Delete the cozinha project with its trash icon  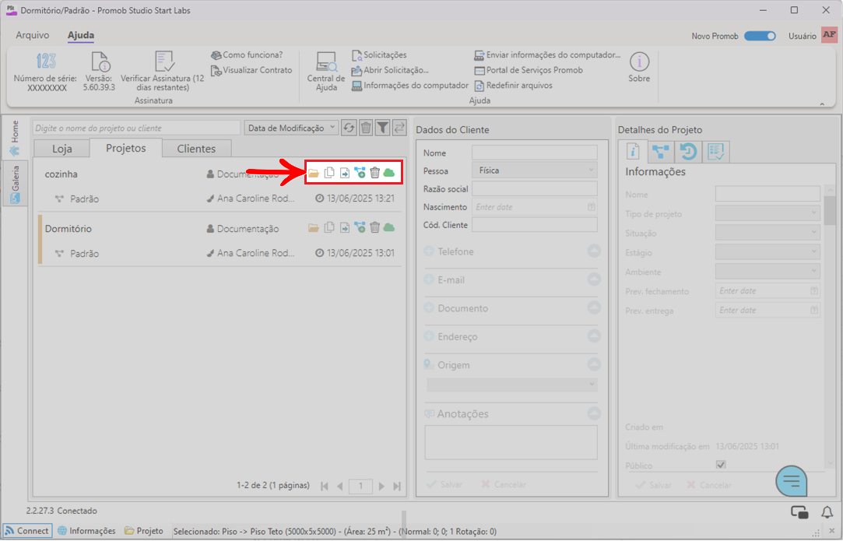(x=374, y=173)
